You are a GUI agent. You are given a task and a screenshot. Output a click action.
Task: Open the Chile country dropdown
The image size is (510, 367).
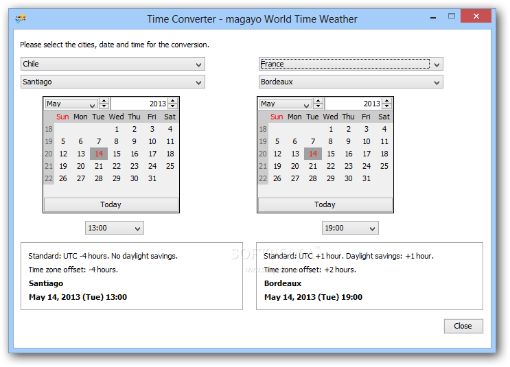coord(113,64)
